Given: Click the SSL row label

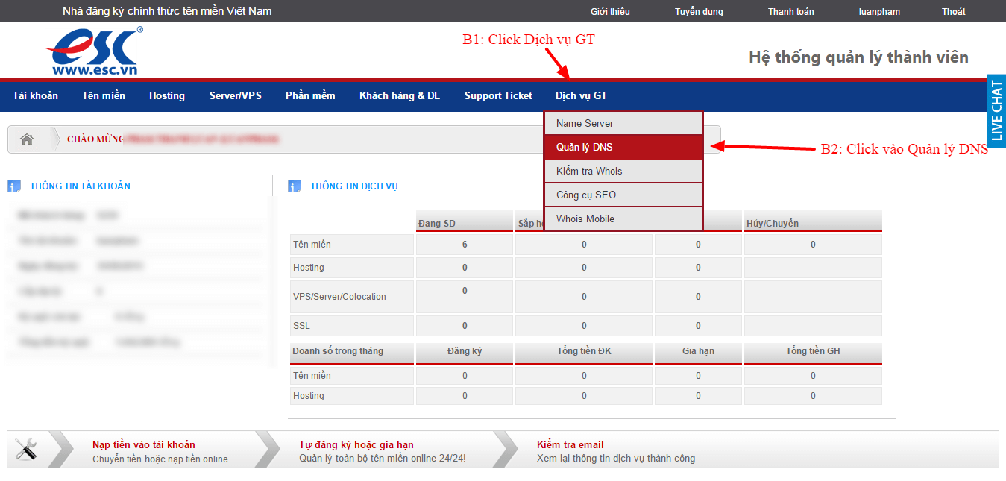Looking at the screenshot, I should tap(351, 326).
